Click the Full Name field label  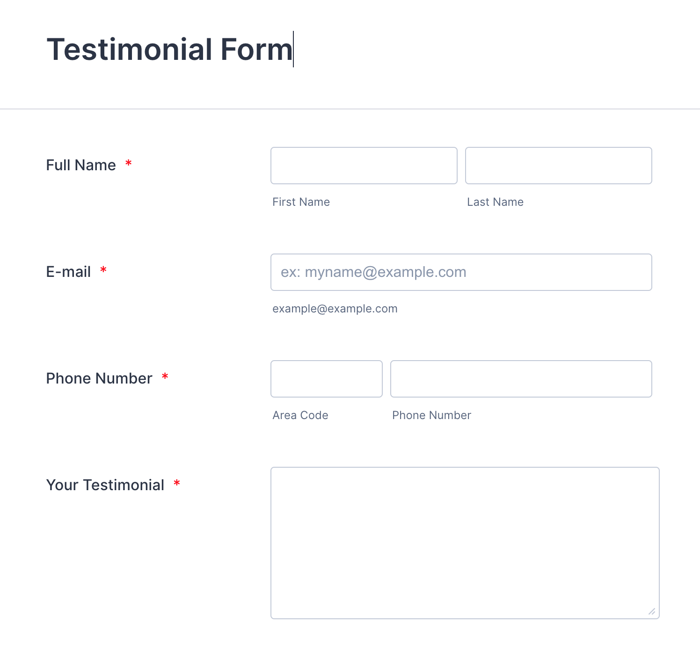coord(81,165)
